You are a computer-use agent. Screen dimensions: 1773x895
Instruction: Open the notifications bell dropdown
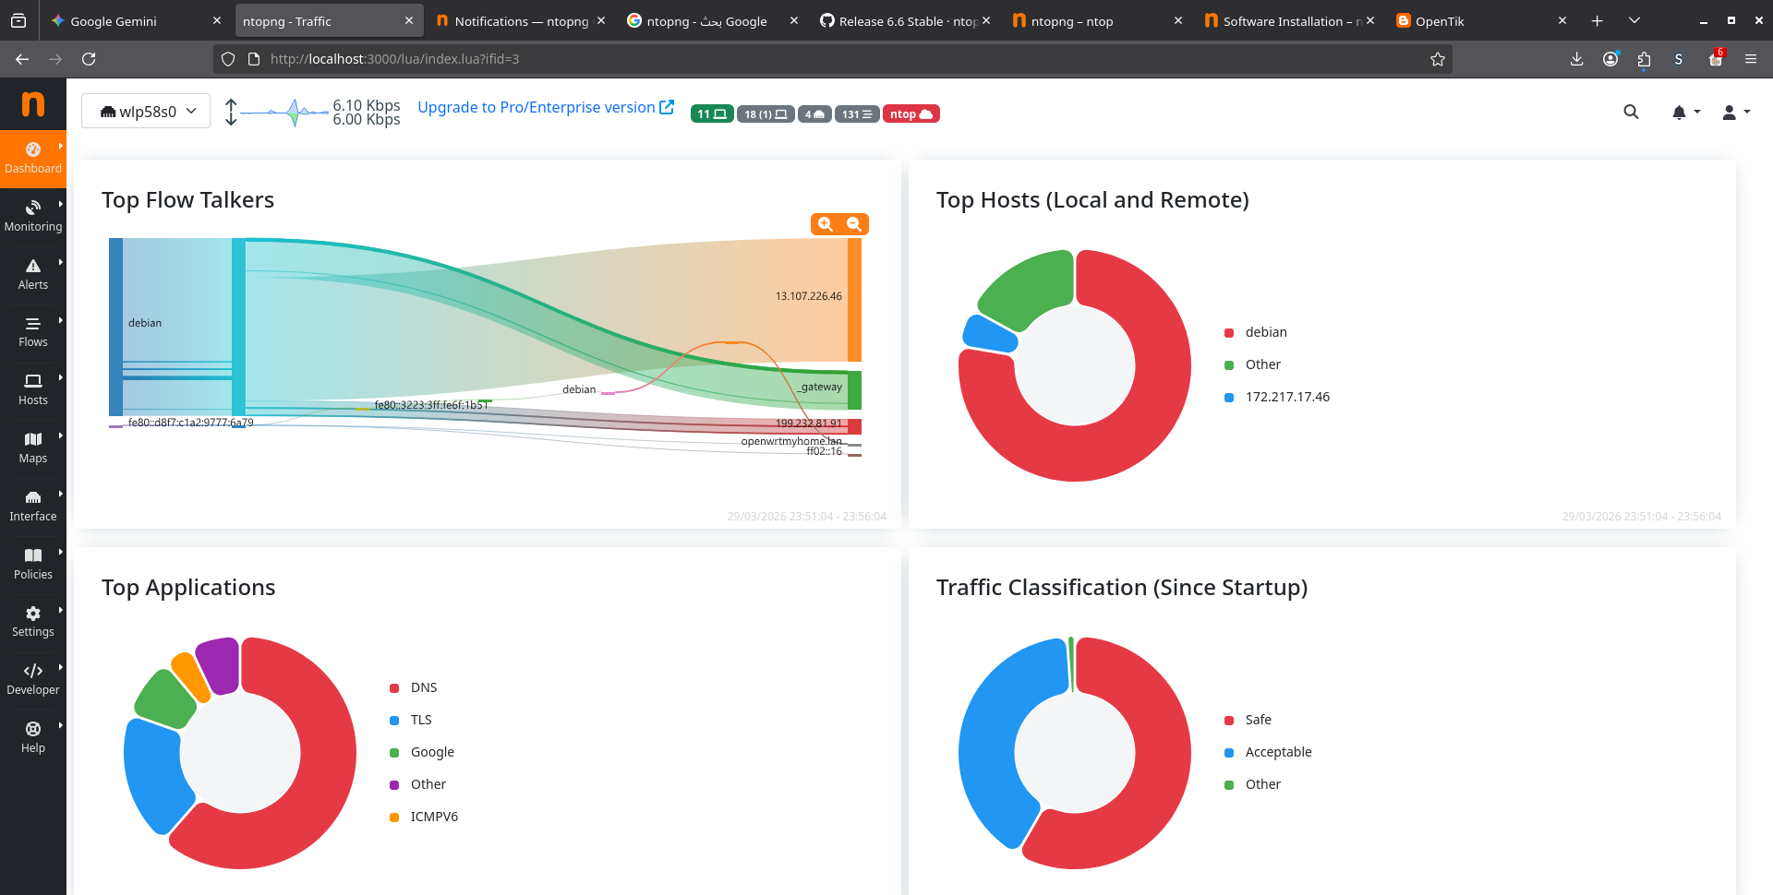tap(1684, 113)
